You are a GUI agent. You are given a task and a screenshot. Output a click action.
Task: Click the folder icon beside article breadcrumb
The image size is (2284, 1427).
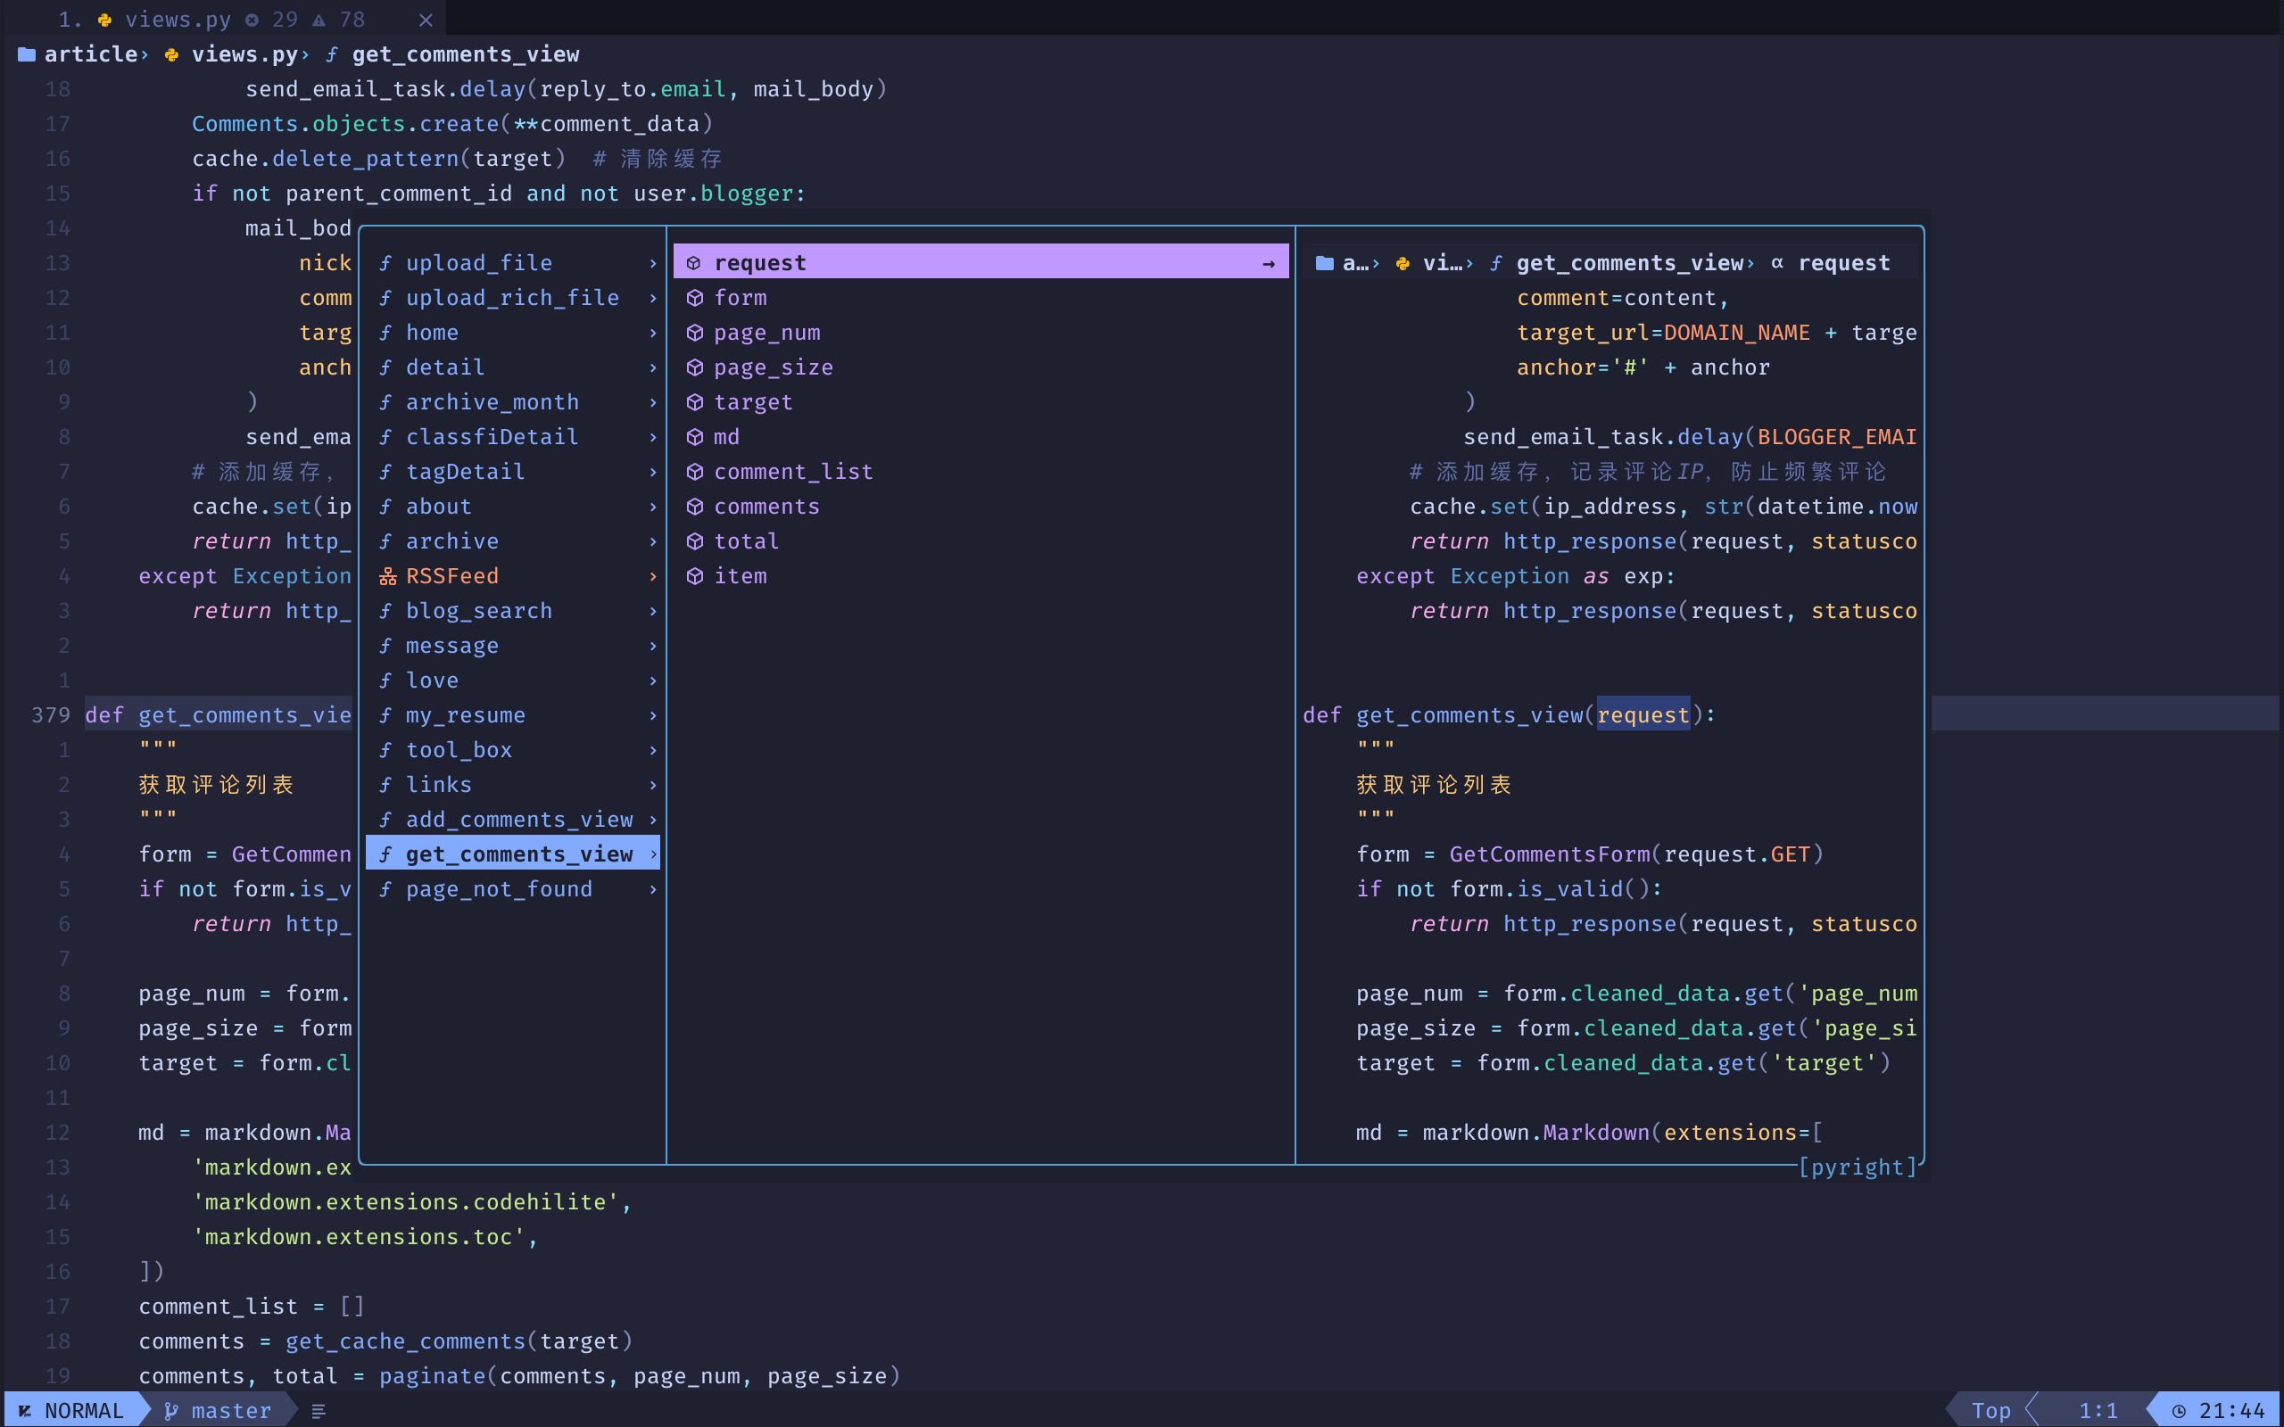coord(27,54)
